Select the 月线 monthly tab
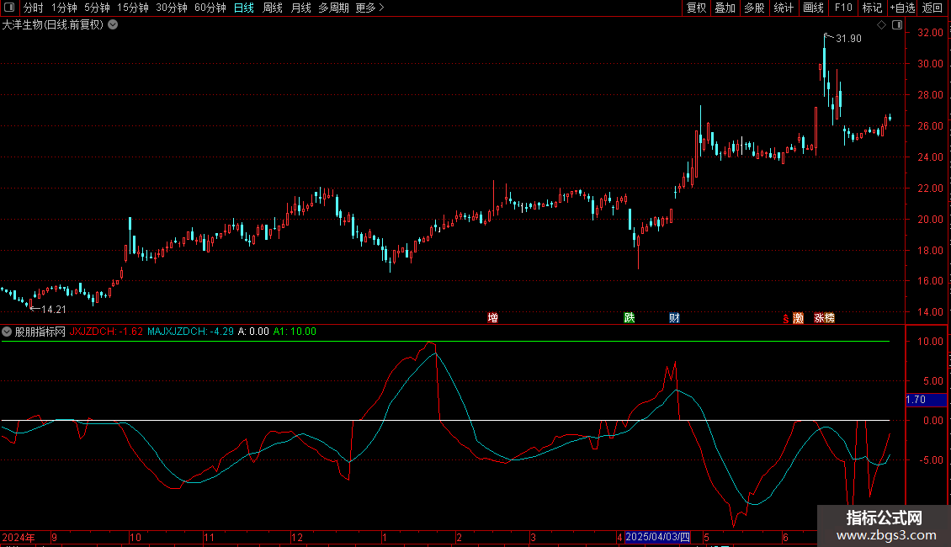The height and width of the screenshot is (547, 951). 300,8
